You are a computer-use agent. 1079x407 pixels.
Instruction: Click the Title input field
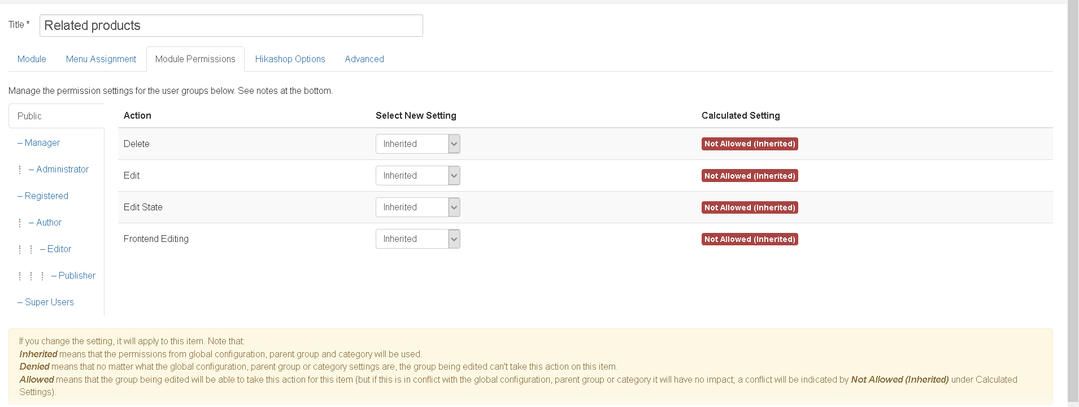coord(231,26)
